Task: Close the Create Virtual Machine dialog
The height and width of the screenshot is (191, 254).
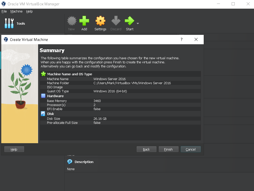Action: click(196, 39)
